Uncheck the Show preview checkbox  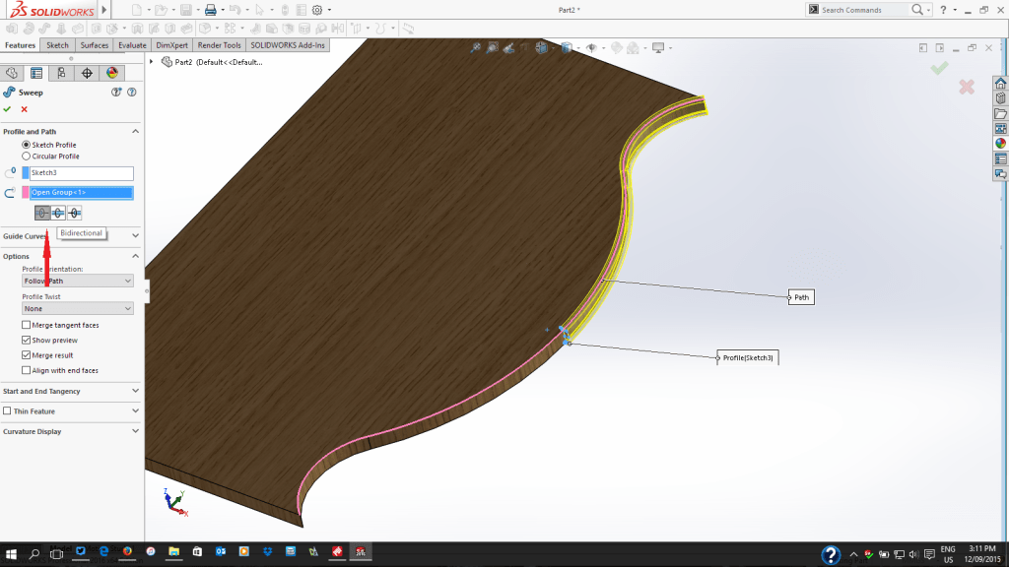click(x=26, y=340)
